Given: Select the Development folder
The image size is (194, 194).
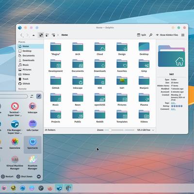Looking at the screenshot, I should pos(56,65).
